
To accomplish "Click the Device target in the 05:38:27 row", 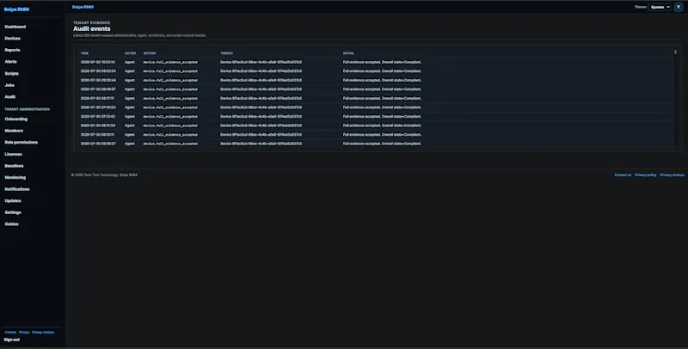I will [x=261, y=144].
